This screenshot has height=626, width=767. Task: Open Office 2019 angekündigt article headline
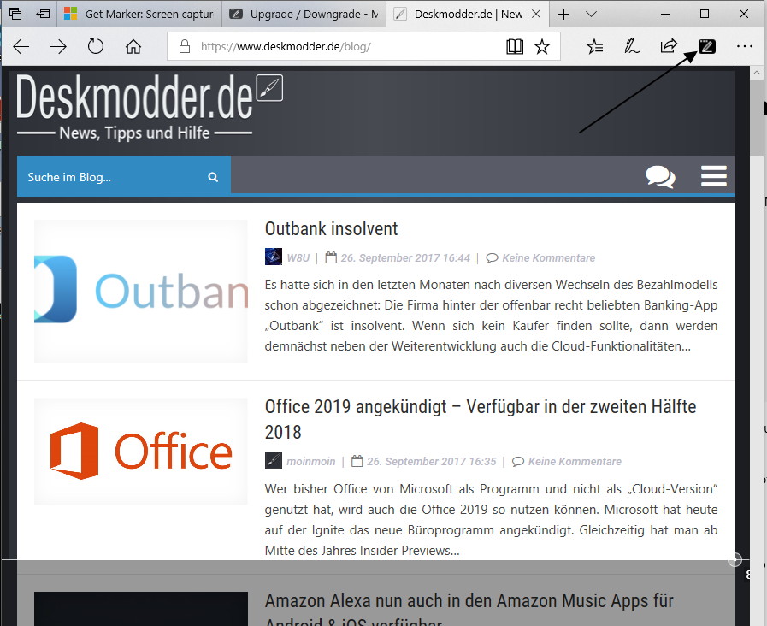(x=481, y=419)
